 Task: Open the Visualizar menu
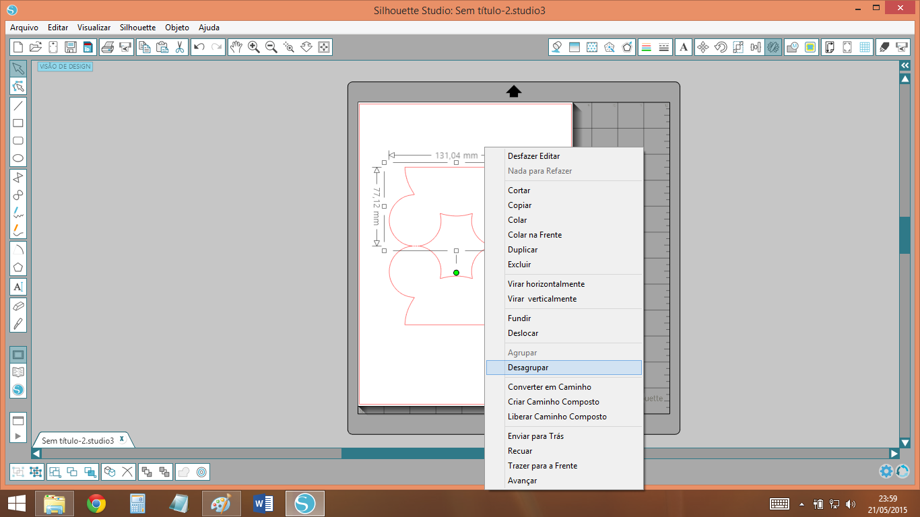pos(94,28)
